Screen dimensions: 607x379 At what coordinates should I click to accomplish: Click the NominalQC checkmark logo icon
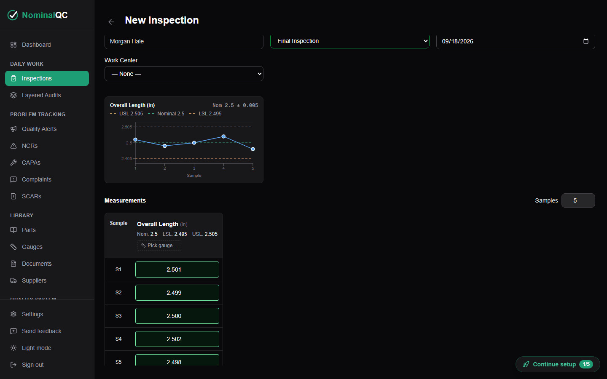[x=13, y=15]
